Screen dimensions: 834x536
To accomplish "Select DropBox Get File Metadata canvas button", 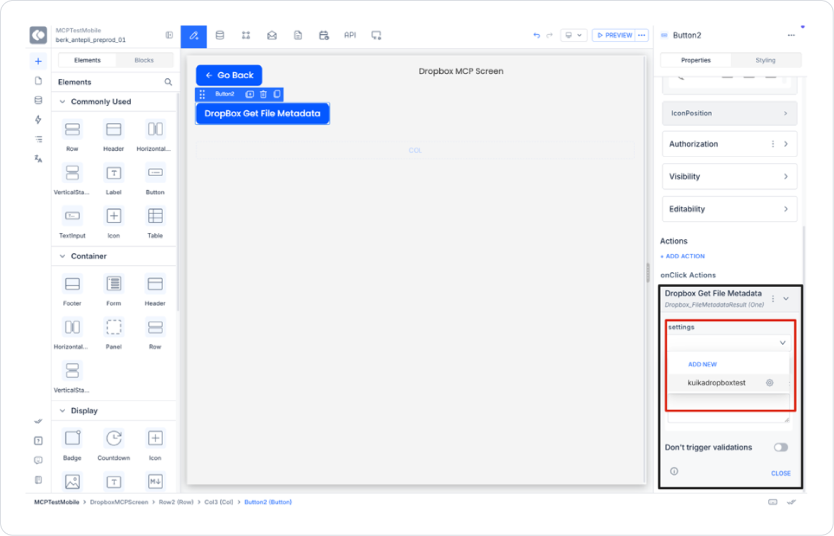I will click(x=263, y=114).
